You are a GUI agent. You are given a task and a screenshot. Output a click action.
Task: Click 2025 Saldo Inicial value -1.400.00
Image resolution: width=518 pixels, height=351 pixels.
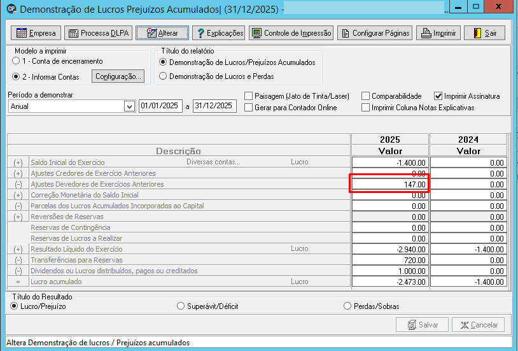point(390,163)
